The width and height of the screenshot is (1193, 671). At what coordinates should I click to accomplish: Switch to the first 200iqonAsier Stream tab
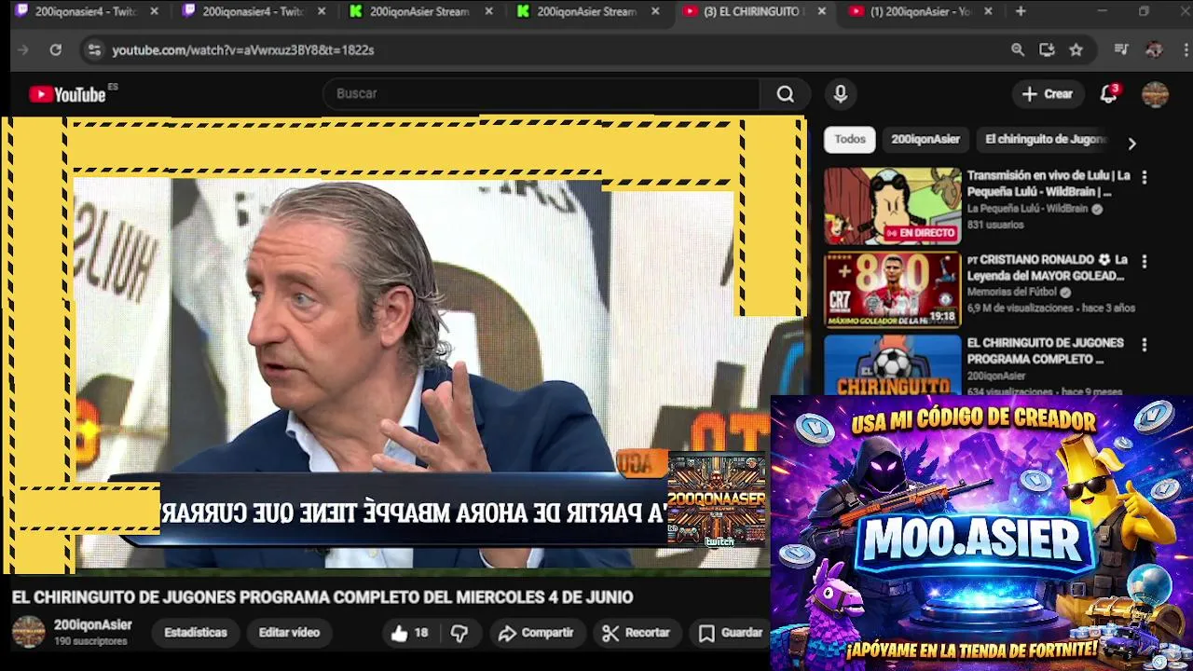coord(420,11)
